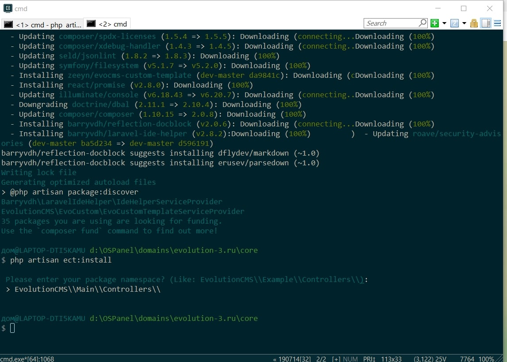507x362 pixels.
Task: Switch to the '<1> cmd - php arti...' tab
Action: coord(42,24)
